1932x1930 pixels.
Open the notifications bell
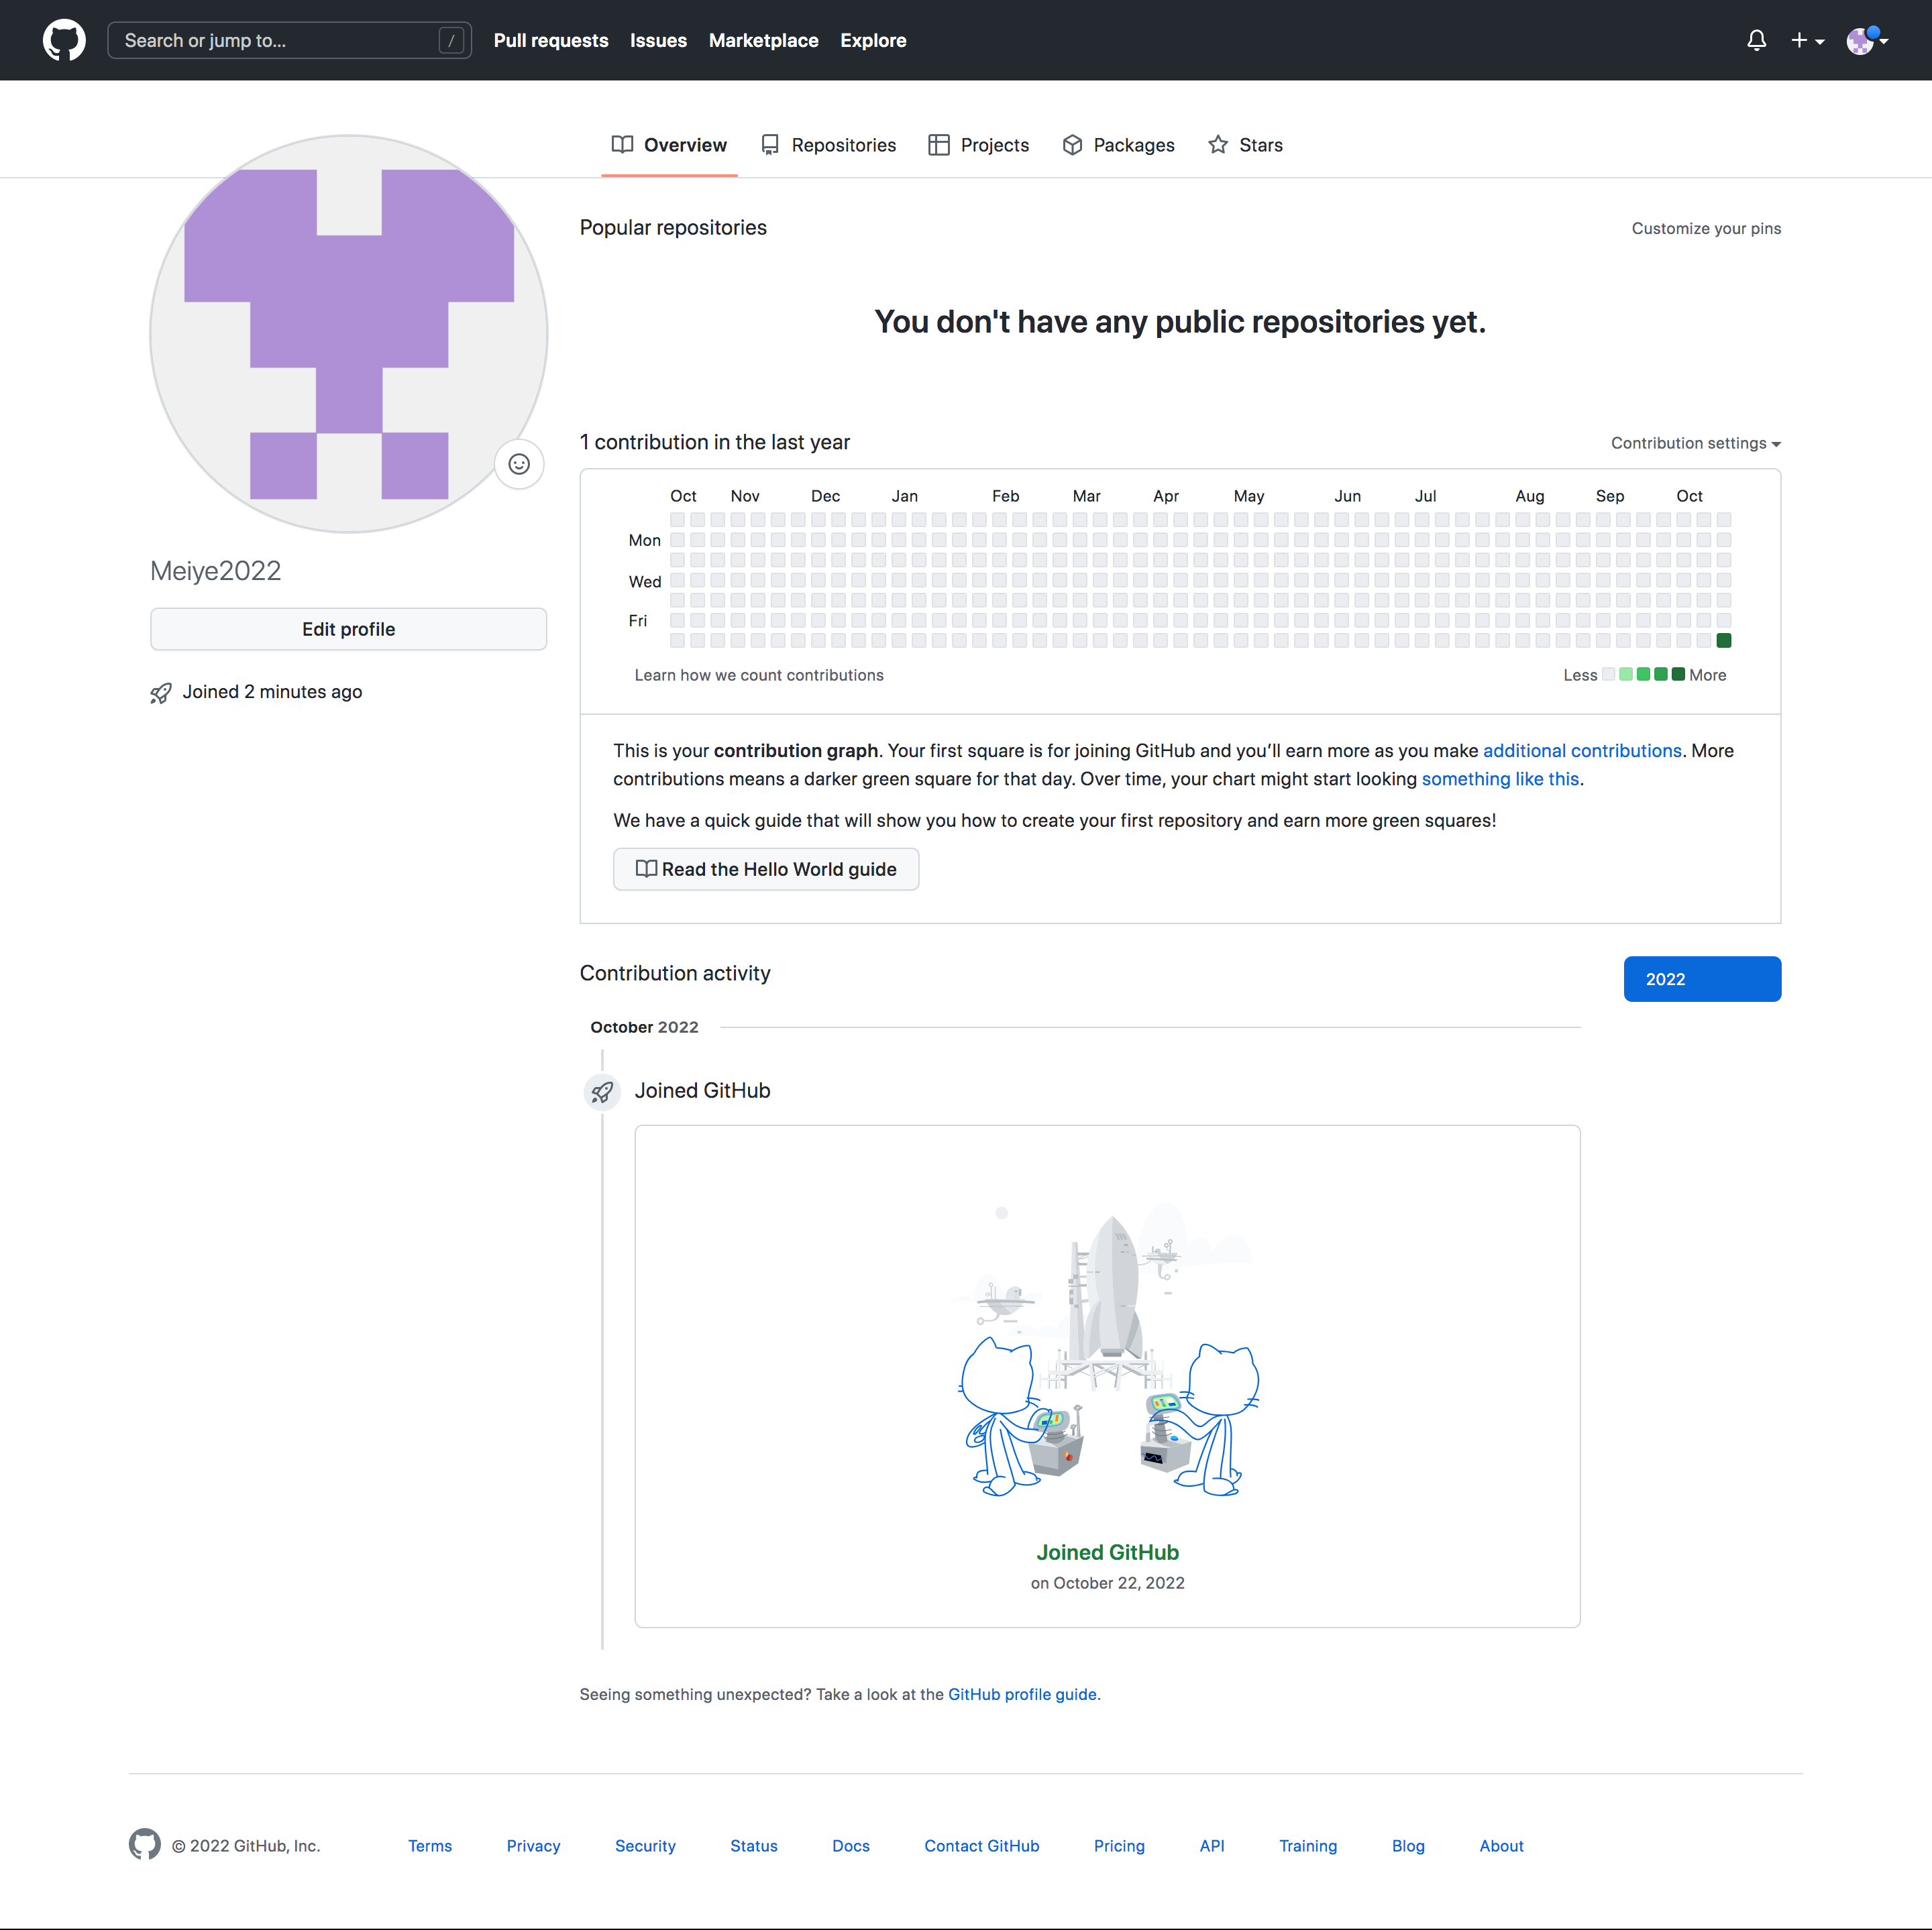coord(1756,40)
